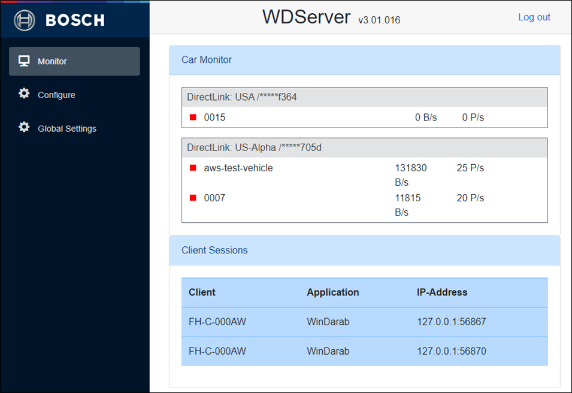Open the Monitor menu item
The height and width of the screenshot is (393, 572).
coord(74,61)
